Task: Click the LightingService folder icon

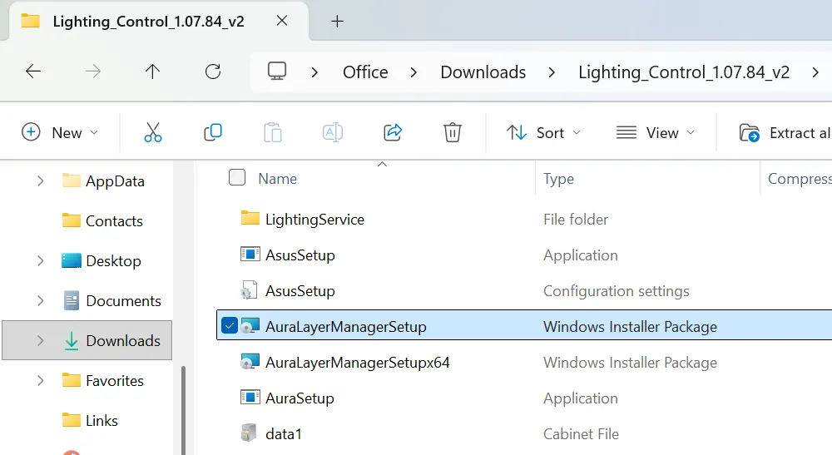Action: click(x=250, y=218)
